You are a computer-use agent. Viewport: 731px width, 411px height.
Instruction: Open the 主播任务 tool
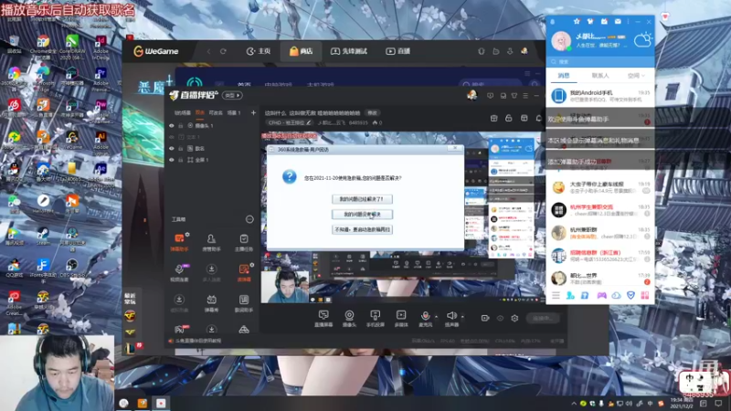point(244,238)
